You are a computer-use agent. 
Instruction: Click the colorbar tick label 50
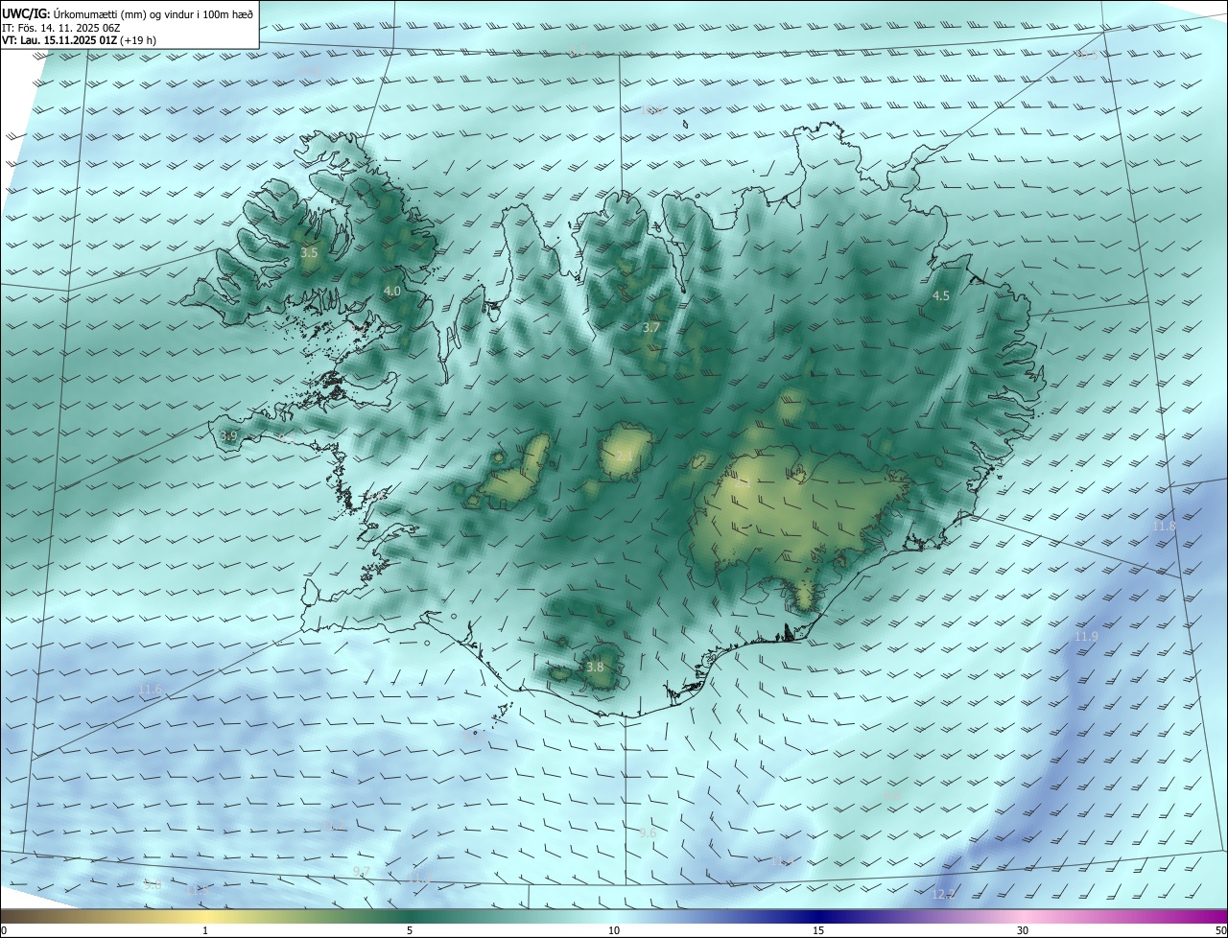[x=1220, y=930]
